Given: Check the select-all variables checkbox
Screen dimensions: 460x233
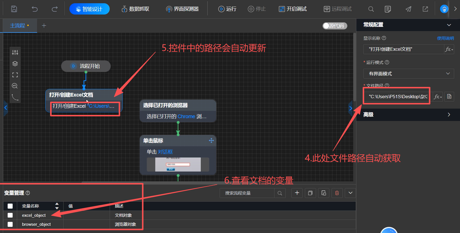Looking at the screenshot, I should 10,206.
